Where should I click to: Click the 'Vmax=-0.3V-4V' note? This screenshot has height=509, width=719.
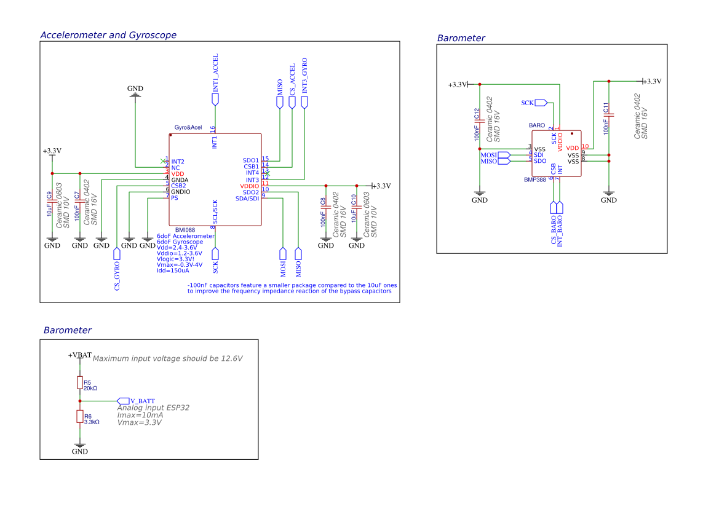[x=180, y=265]
